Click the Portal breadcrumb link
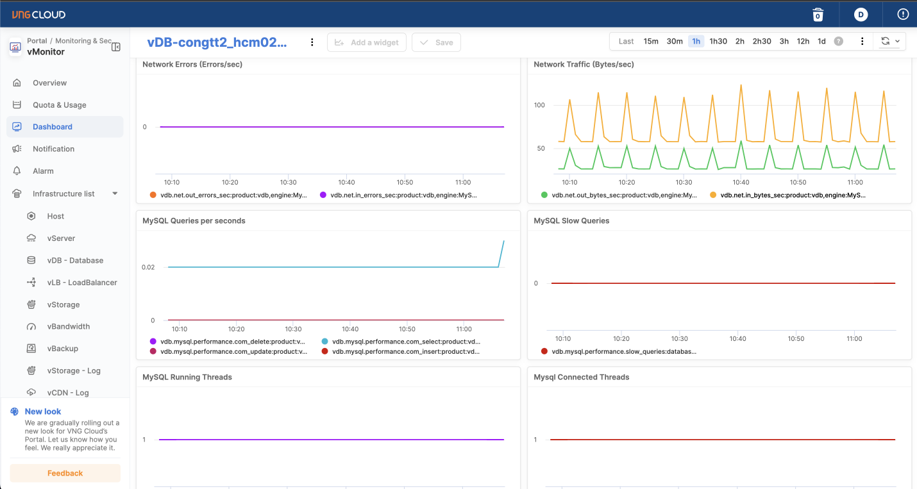The image size is (917, 489). pos(37,40)
